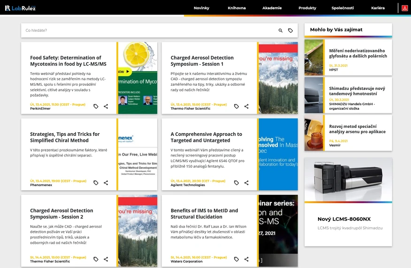The width and height of the screenshot is (411, 268).
Task: Open the Novinky menu
Action: pyautogui.click(x=202, y=8)
